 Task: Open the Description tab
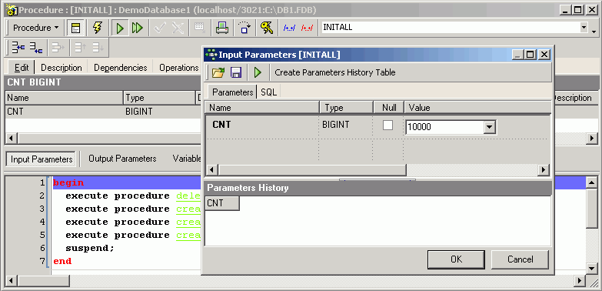(x=61, y=68)
